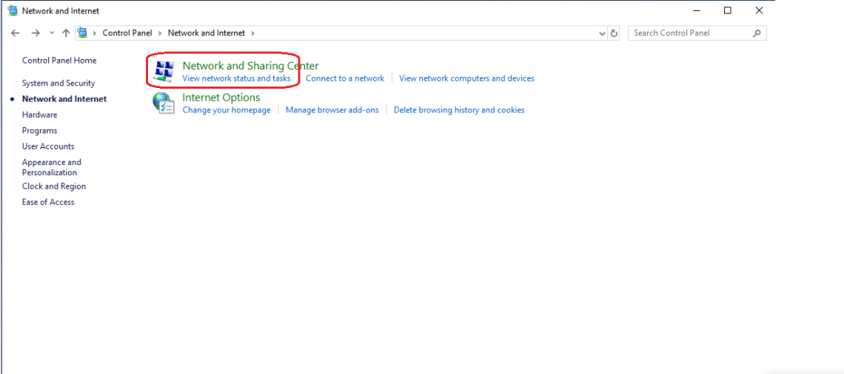Image resolution: width=844 pixels, height=374 pixels.
Task: Click the Control Panel address bar icon
Action: (83, 33)
